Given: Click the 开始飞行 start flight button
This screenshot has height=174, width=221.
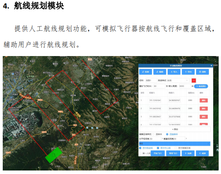Looking at the screenshot, I should tap(158, 153).
